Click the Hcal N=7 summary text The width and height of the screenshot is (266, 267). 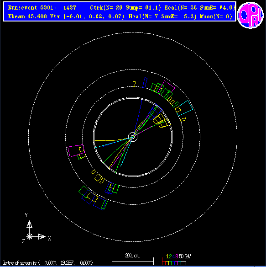pyautogui.click(x=162, y=16)
